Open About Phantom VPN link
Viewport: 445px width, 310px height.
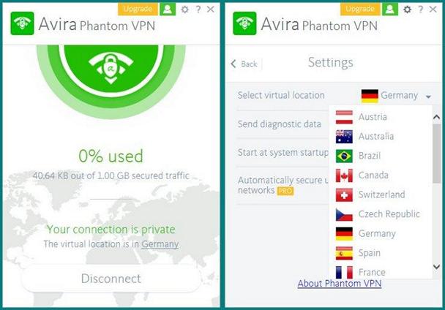(340, 283)
